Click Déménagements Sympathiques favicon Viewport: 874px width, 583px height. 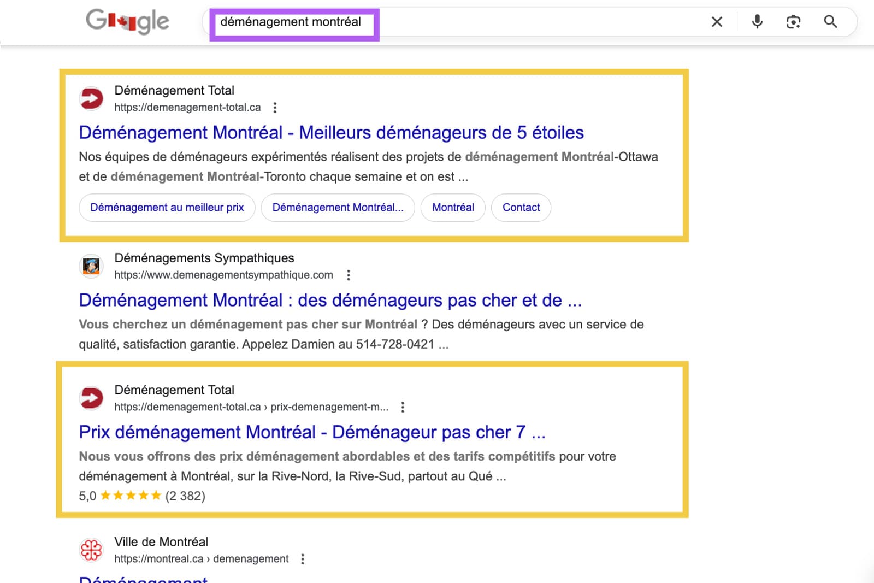point(91,266)
